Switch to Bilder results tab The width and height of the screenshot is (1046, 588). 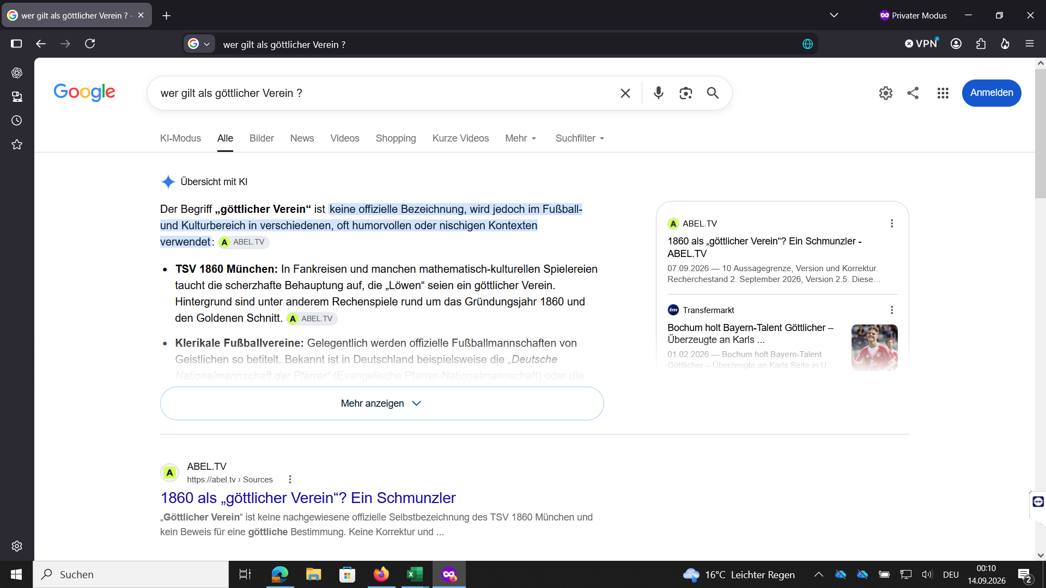[261, 138]
